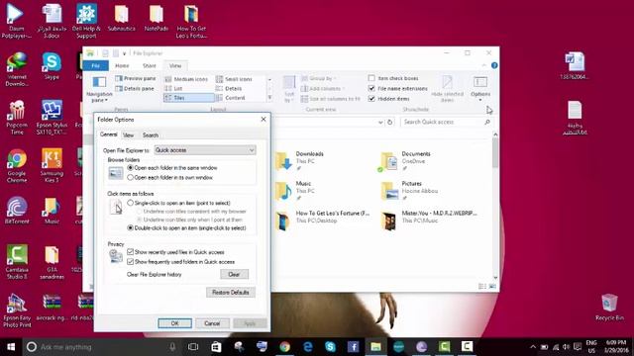This screenshot has height=356, width=634.
Task: Click Search Quick access field
Action: [447, 122]
